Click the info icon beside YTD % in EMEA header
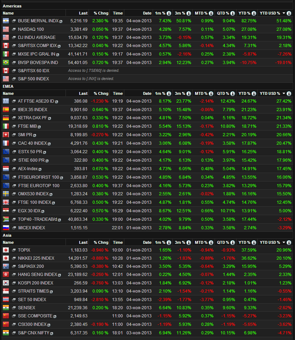The height and width of the screenshot is (340, 295). [x=254, y=94]
